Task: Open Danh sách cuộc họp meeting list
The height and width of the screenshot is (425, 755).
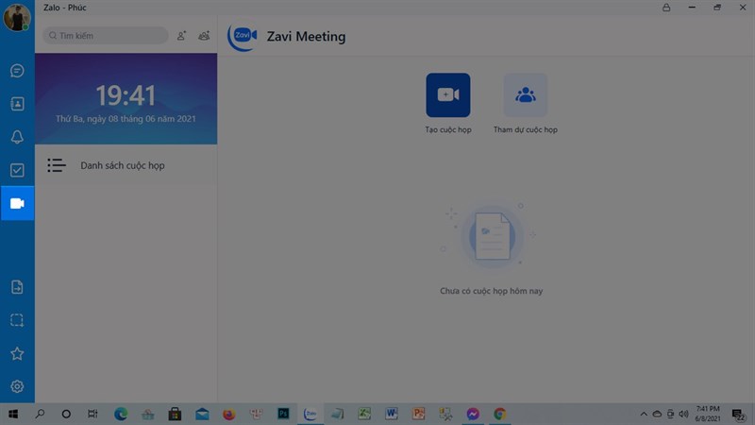Action: tap(126, 165)
